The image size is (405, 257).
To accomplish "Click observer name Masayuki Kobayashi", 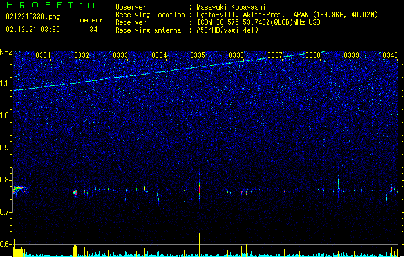I will pos(231,7).
